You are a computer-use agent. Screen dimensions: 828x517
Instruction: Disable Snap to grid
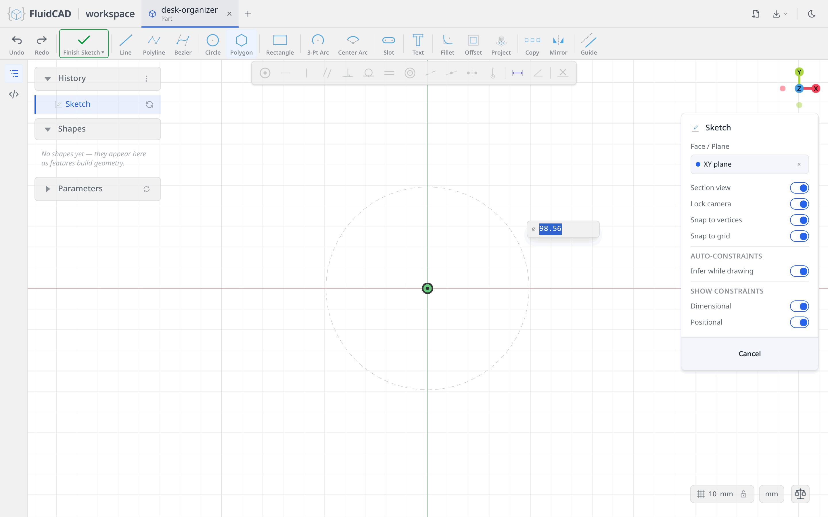click(799, 236)
